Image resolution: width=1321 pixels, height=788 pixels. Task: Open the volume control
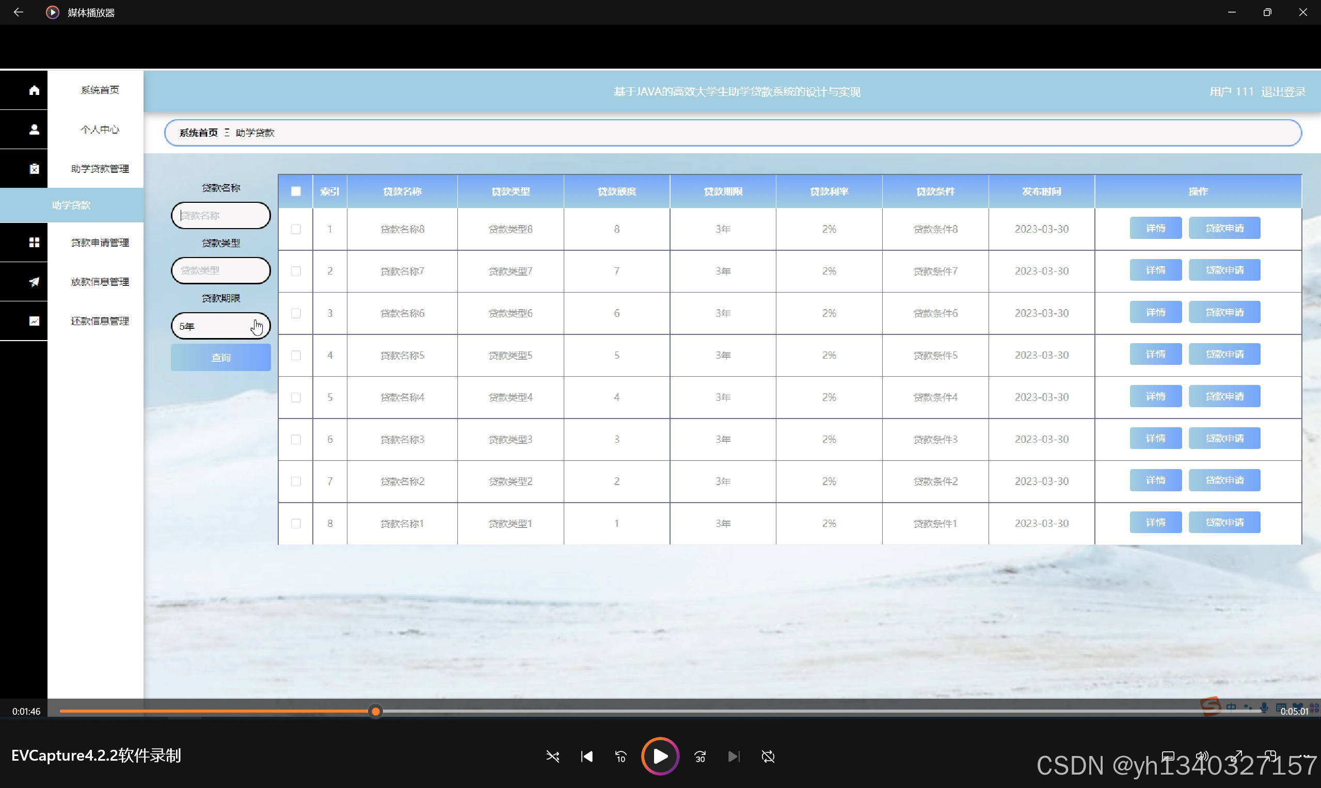click(1201, 756)
